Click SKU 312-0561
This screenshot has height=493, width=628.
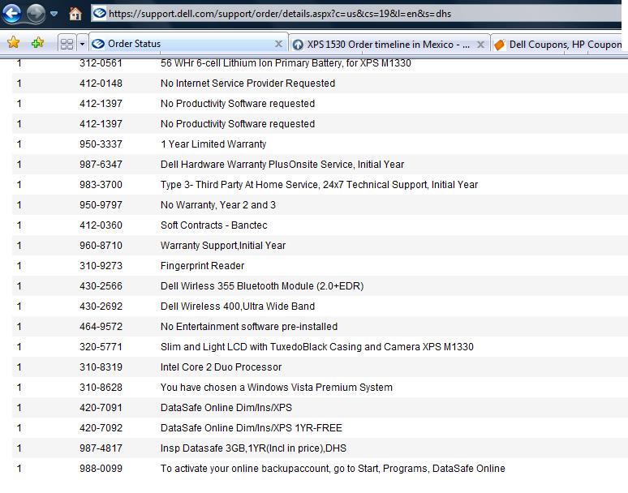click(x=101, y=62)
